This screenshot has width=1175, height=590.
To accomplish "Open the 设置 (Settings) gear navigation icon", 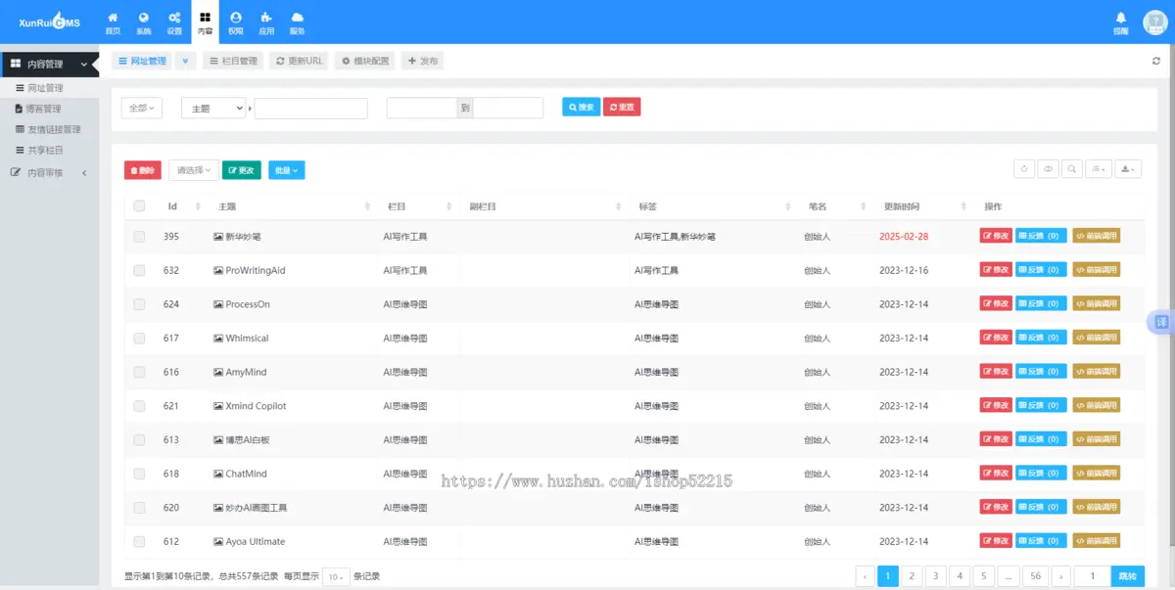I will point(174,21).
